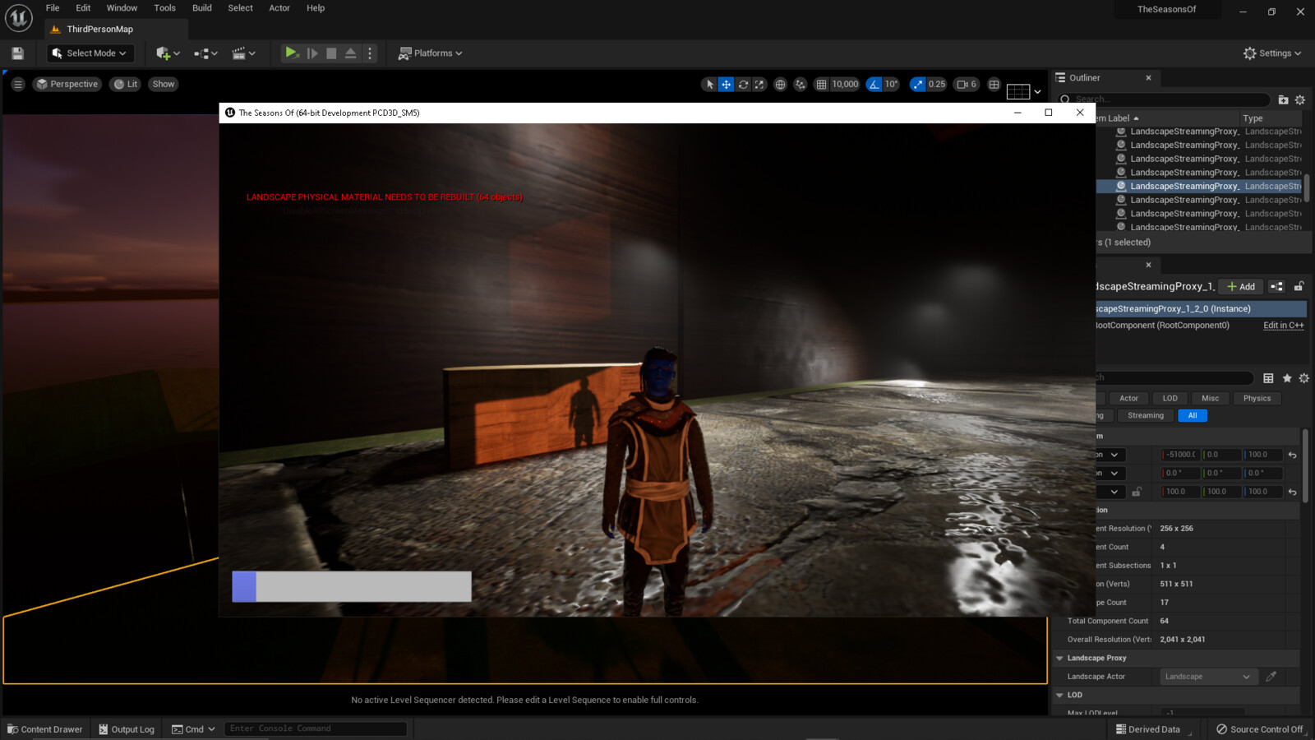Open scale snap value 0.25
This screenshot has width=1315, height=740.
coord(937,84)
